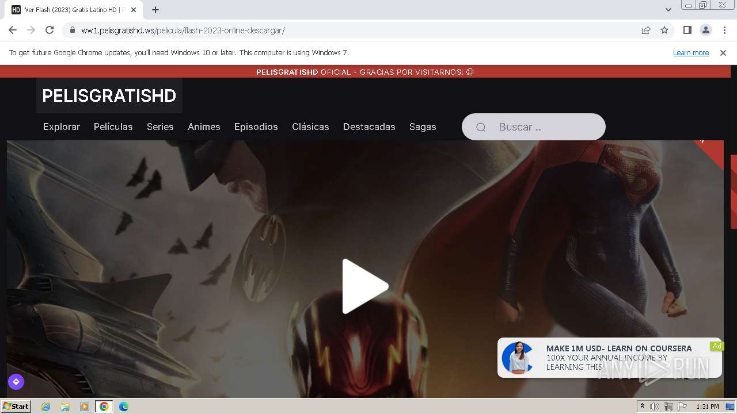Open the Series section
737x414 pixels.
click(160, 126)
